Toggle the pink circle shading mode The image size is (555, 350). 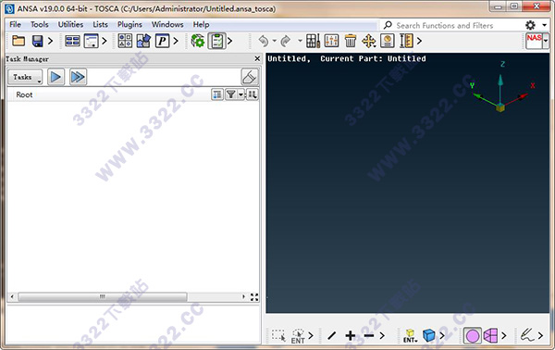pyautogui.click(x=473, y=335)
